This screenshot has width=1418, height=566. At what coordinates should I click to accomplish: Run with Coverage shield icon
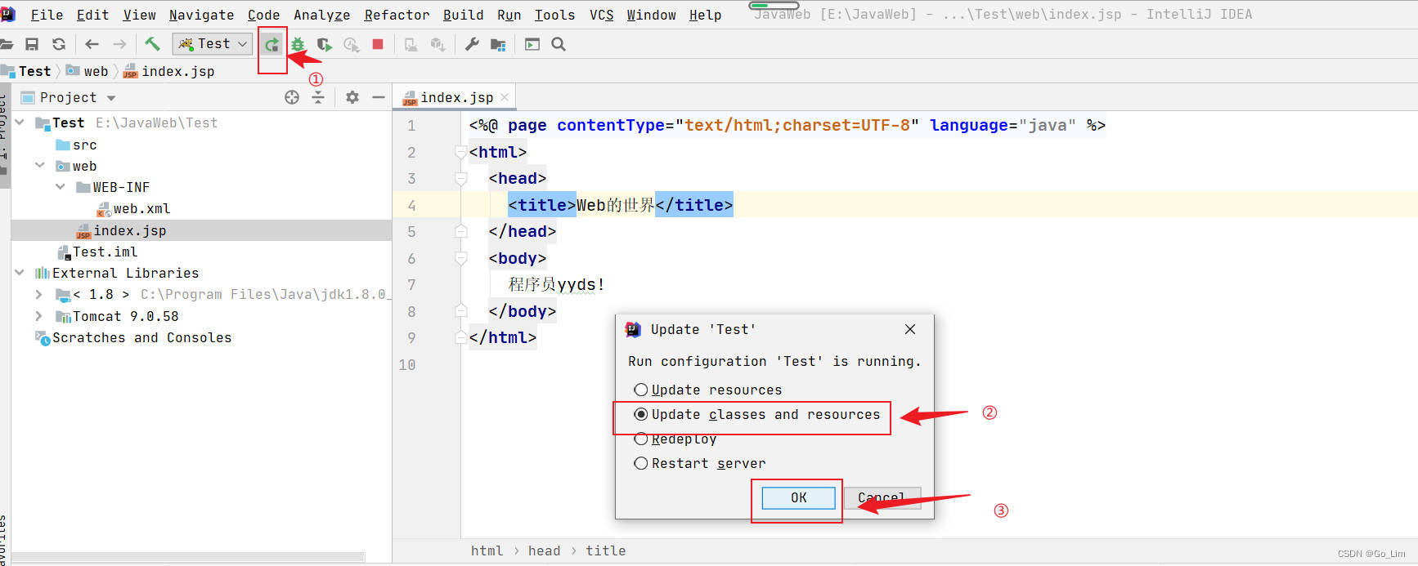(x=324, y=44)
